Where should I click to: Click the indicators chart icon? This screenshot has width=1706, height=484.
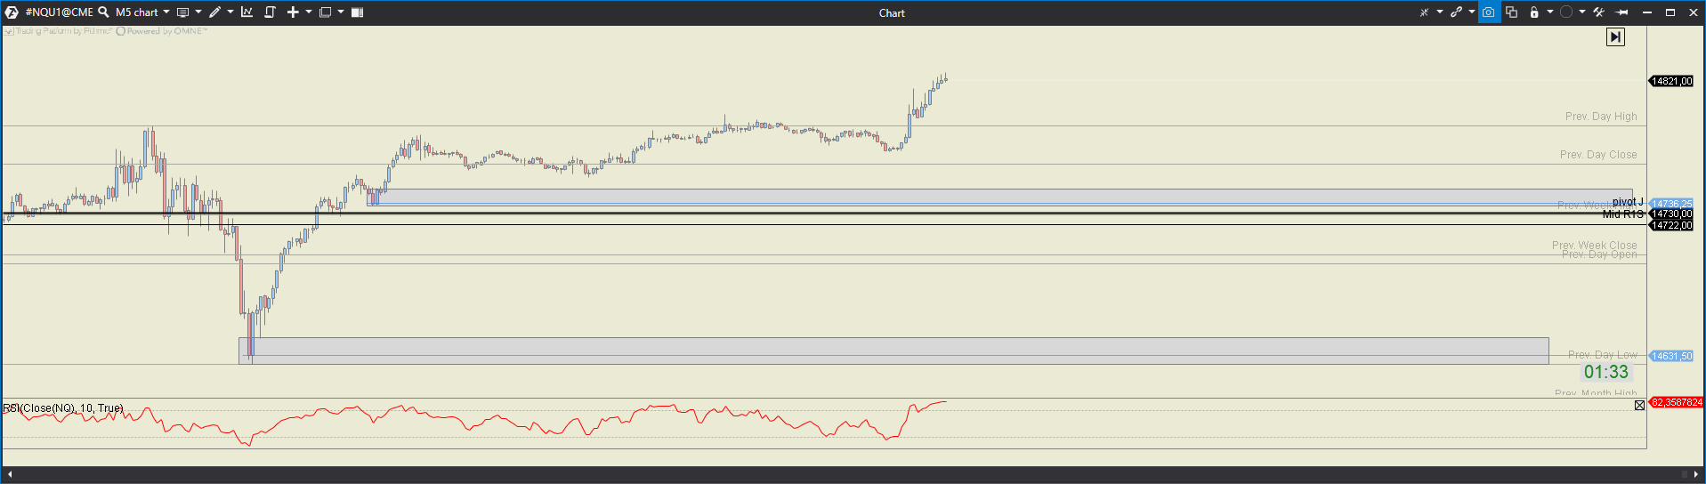(x=247, y=12)
